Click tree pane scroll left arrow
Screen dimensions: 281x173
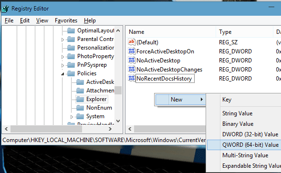(6, 129)
